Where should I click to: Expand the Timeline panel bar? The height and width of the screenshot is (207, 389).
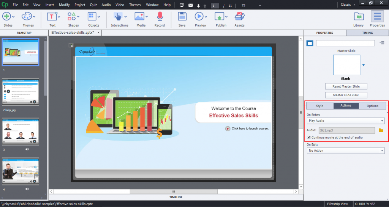click(176, 198)
